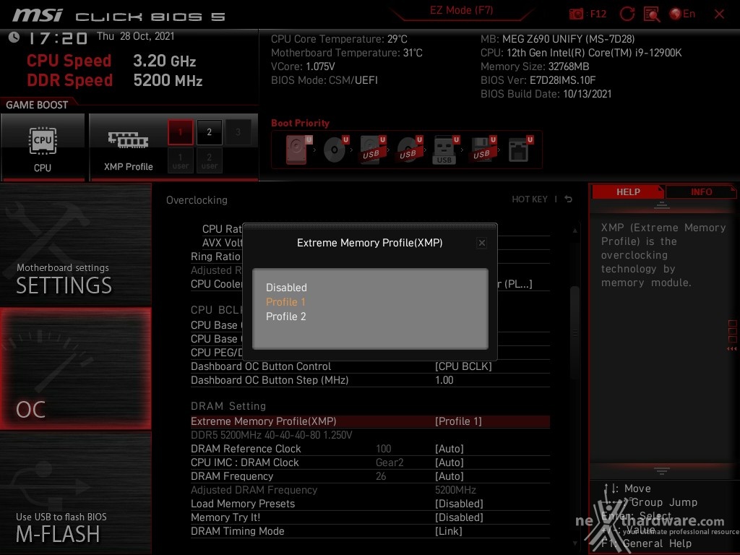740x555 pixels.
Task: Select the Load Memory Presets row label
Action: pyautogui.click(x=243, y=504)
